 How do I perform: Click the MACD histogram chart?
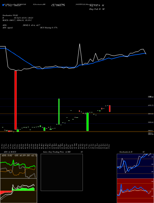(18, 191)
